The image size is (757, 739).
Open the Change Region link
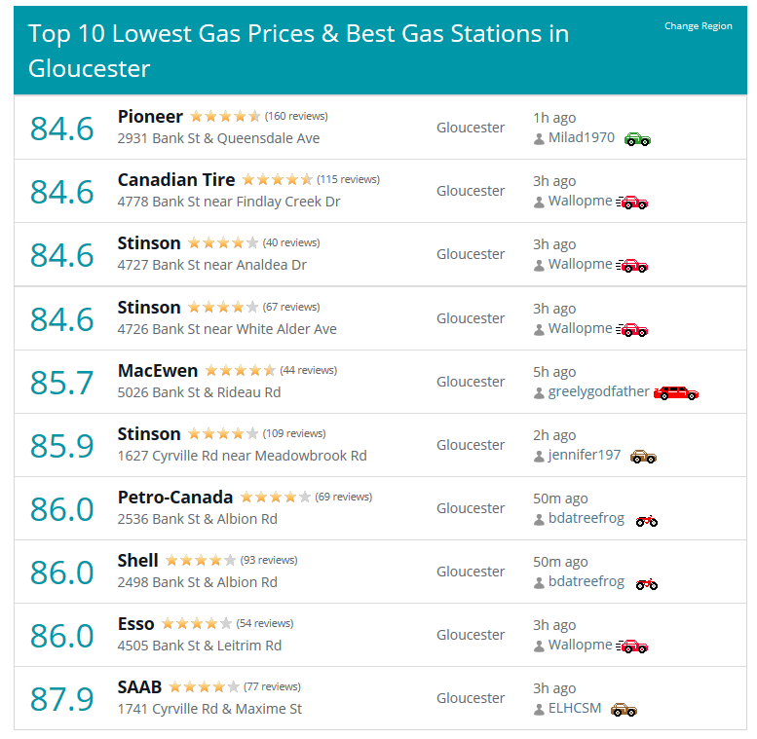(x=699, y=26)
